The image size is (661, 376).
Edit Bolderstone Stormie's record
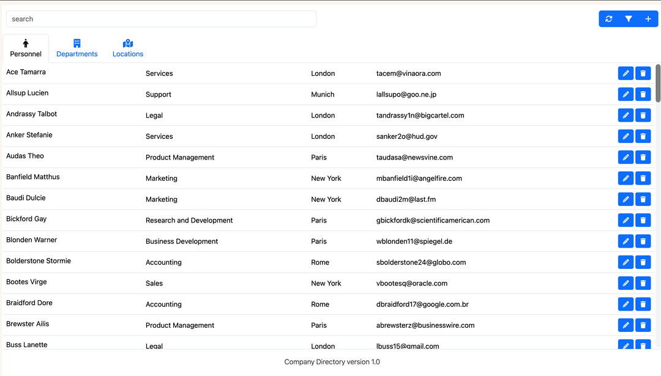pos(626,262)
